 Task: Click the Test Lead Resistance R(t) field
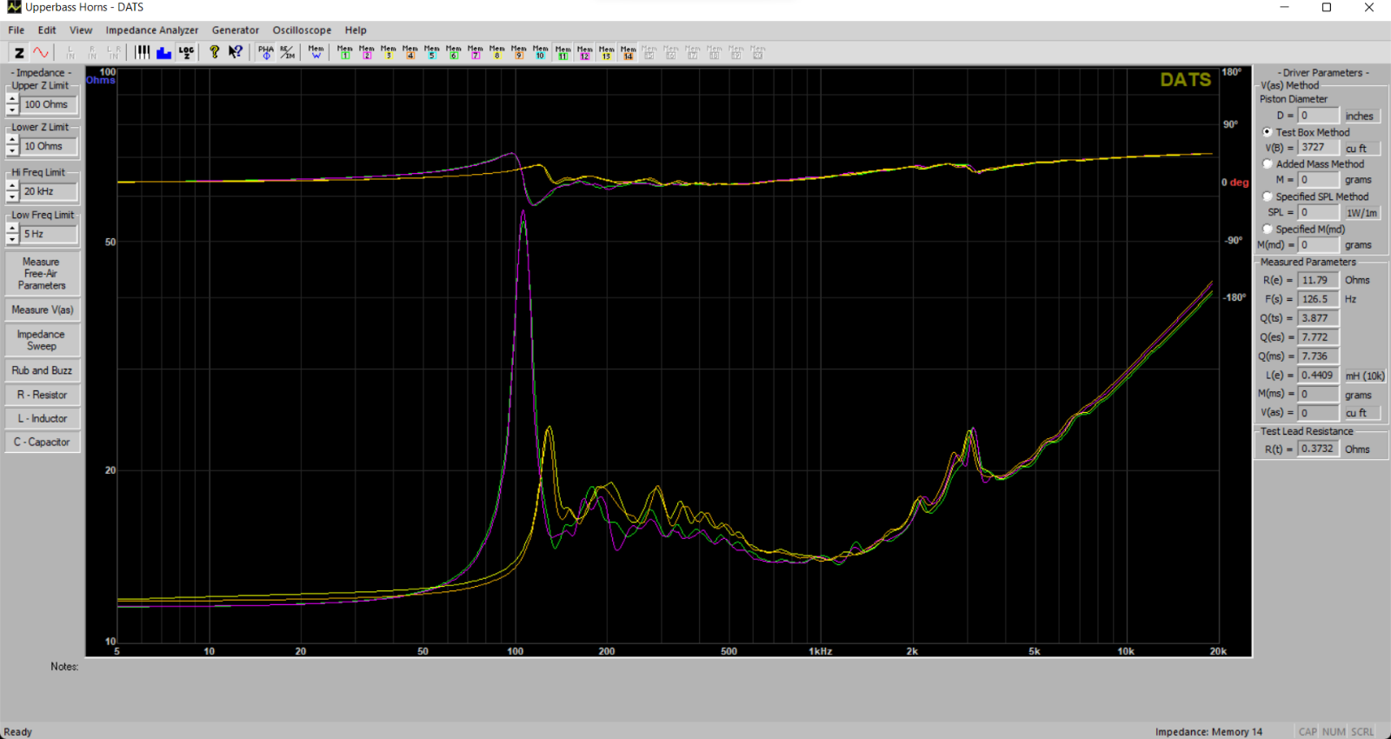click(x=1318, y=449)
